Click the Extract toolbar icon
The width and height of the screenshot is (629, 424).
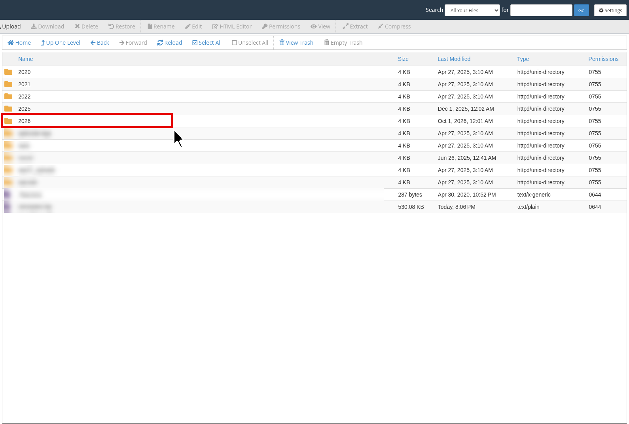[355, 26]
